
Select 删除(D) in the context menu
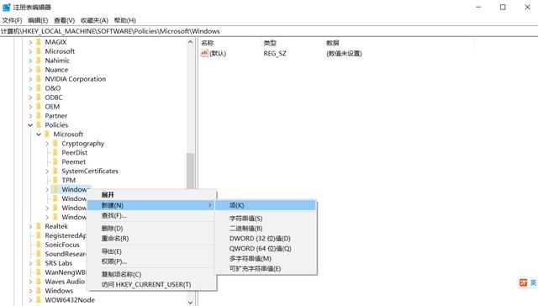(151, 228)
